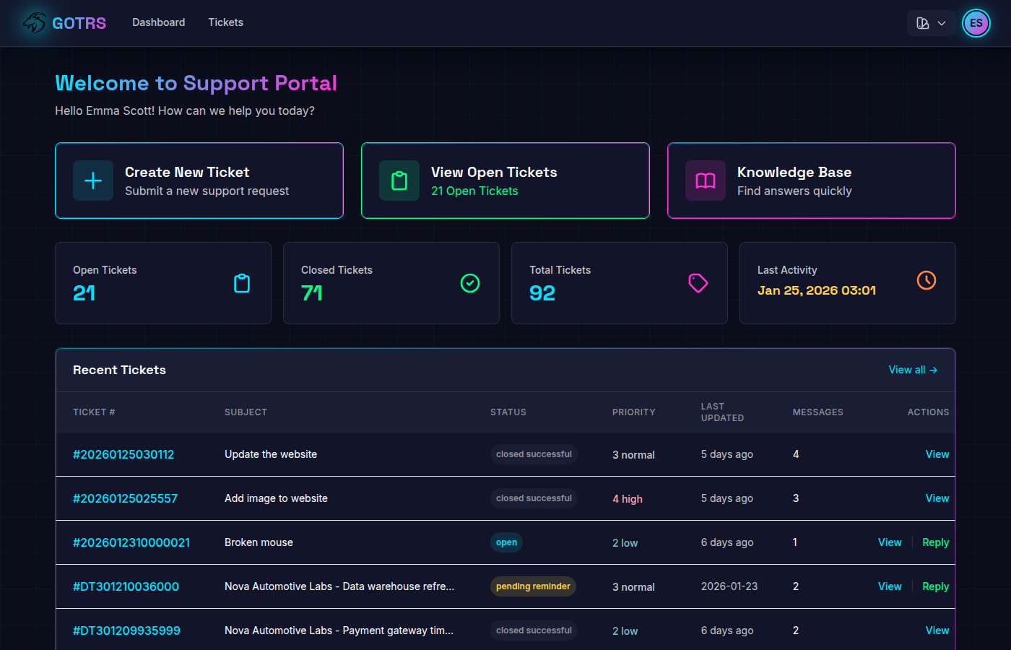This screenshot has width=1011, height=650.
Task: Click the clipboard icon beside Open Tickets count
Action: pos(242,283)
